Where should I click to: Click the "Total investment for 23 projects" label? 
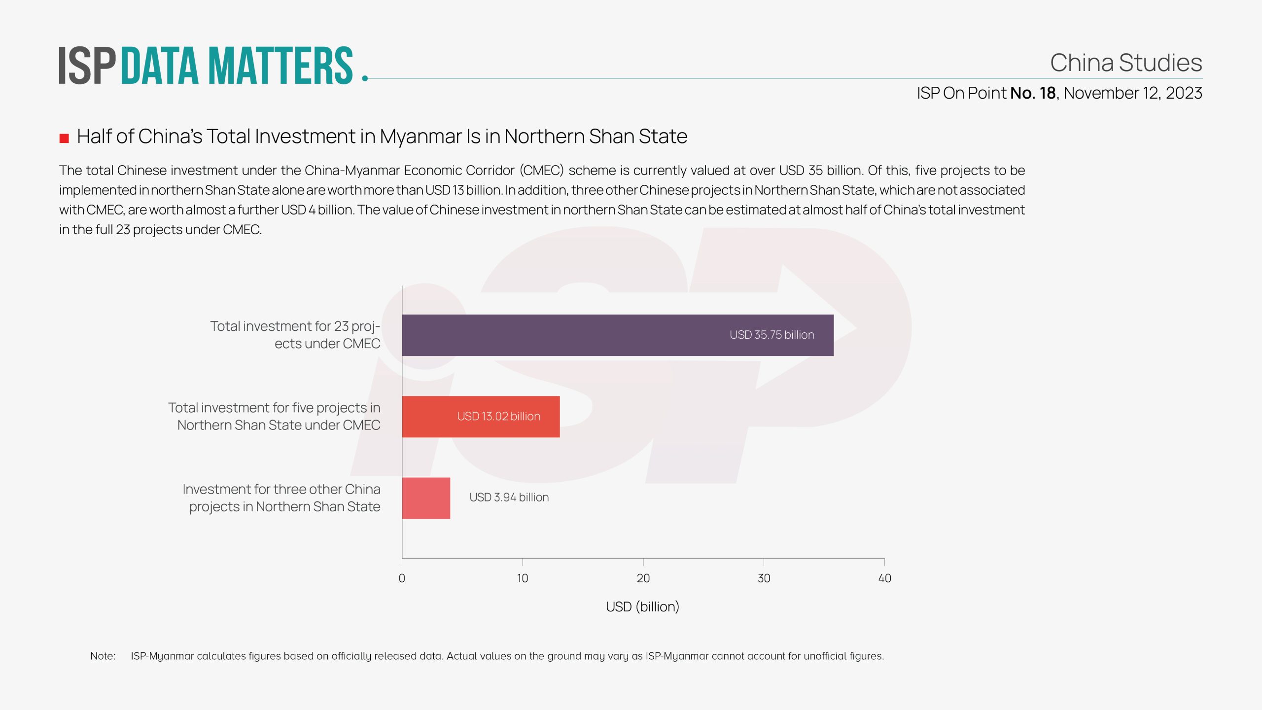[295, 335]
